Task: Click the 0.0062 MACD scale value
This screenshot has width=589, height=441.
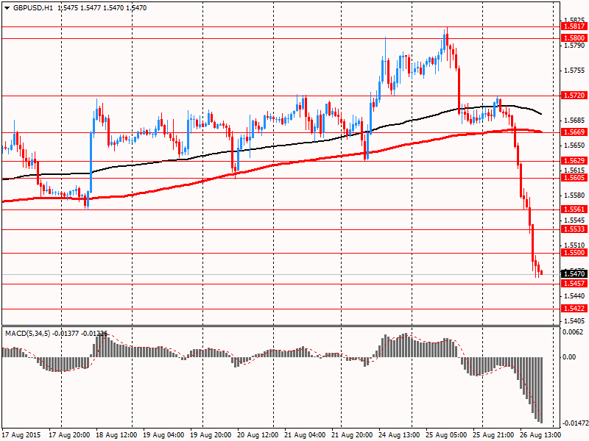Action: [574, 332]
